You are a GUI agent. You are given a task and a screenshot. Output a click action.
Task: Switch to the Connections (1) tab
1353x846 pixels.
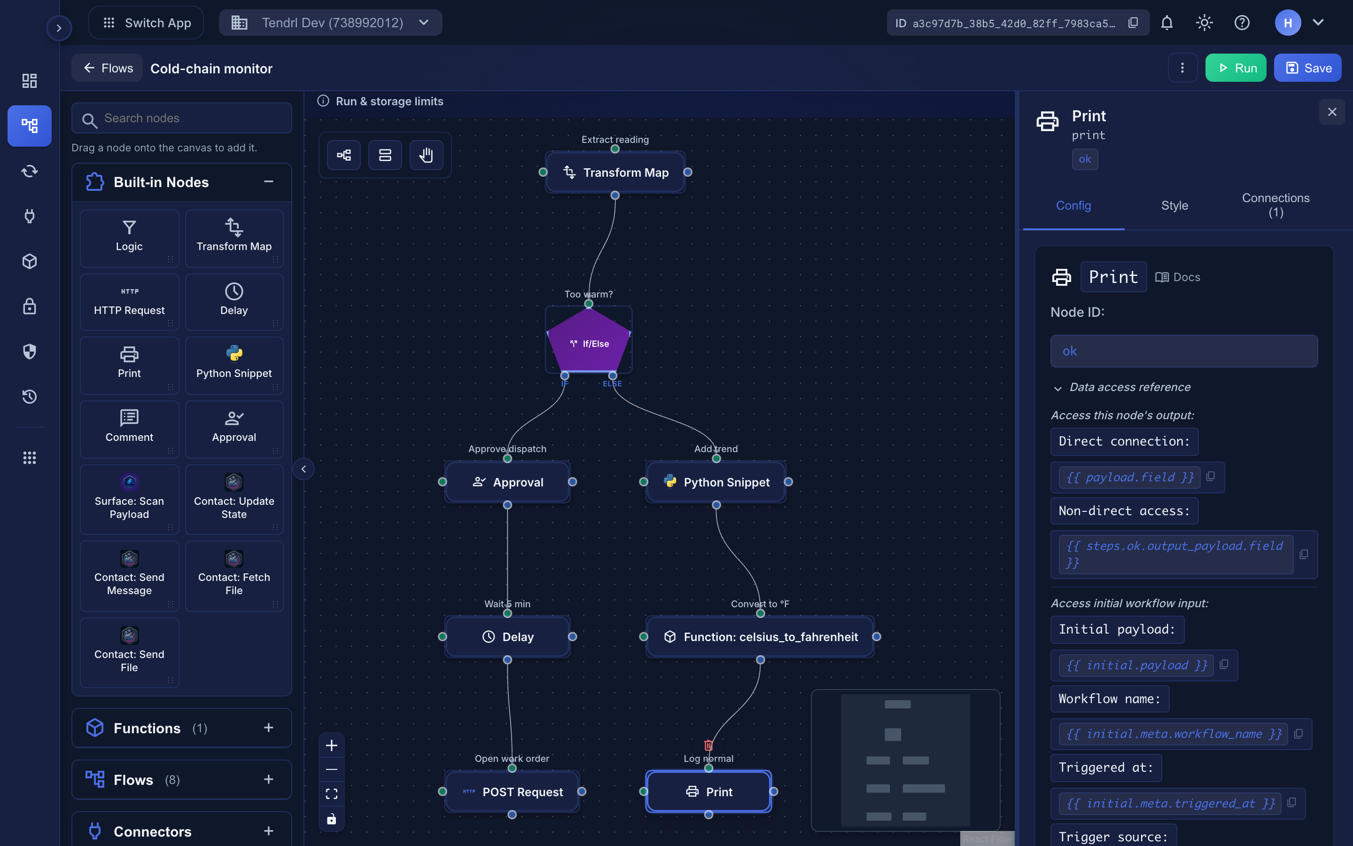point(1276,205)
